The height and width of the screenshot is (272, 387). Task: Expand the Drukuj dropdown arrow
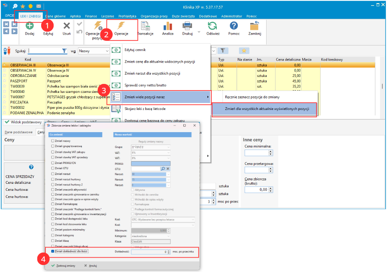click(199, 32)
